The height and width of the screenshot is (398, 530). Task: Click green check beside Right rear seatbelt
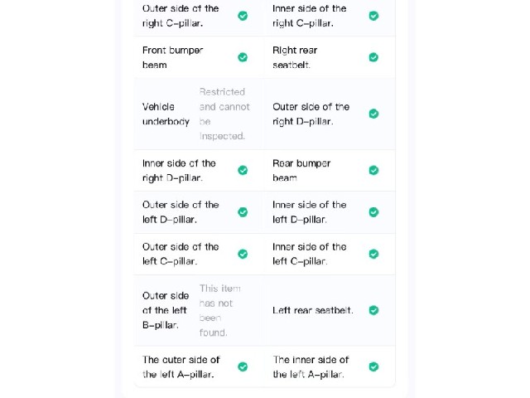(373, 57)
